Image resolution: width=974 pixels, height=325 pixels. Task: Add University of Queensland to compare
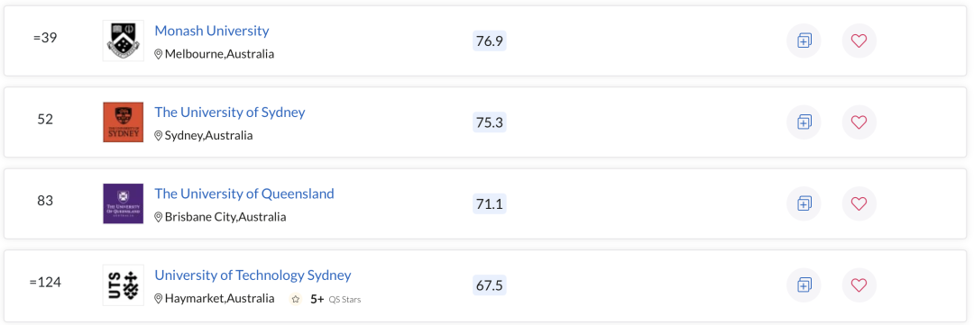pos(804,203)
